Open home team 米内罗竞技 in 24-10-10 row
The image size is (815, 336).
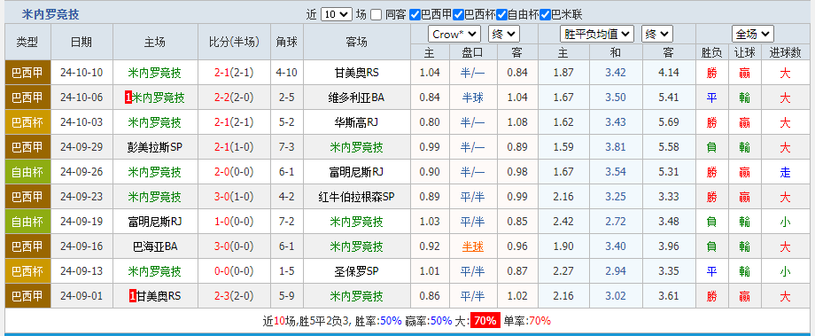(x=155, y=73)
